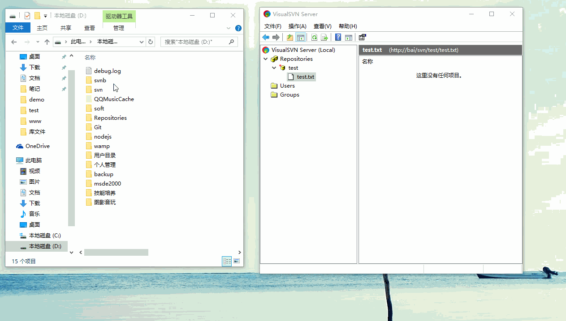Click 本地磁... breadcrumb in address bar

[x=107, y=42]
